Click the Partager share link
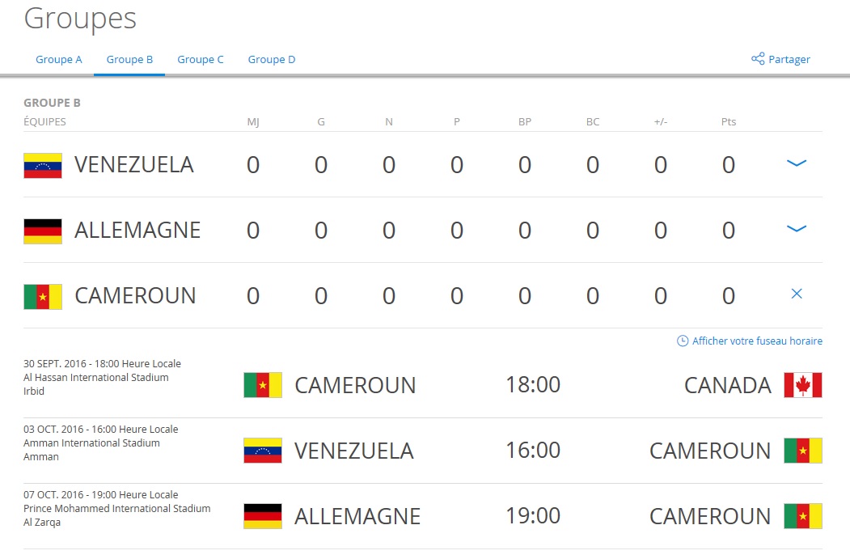This screenshot has height=559, width=850. [789, 59]
